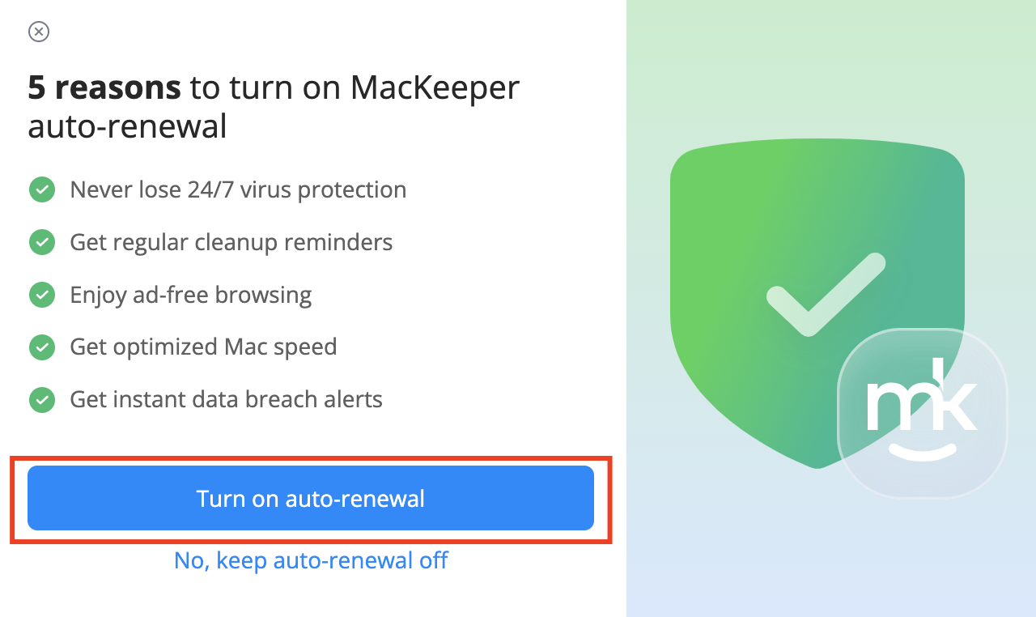Choose No, keep auto-renewal off
The image size is (1036, 617).
(311, 560)
